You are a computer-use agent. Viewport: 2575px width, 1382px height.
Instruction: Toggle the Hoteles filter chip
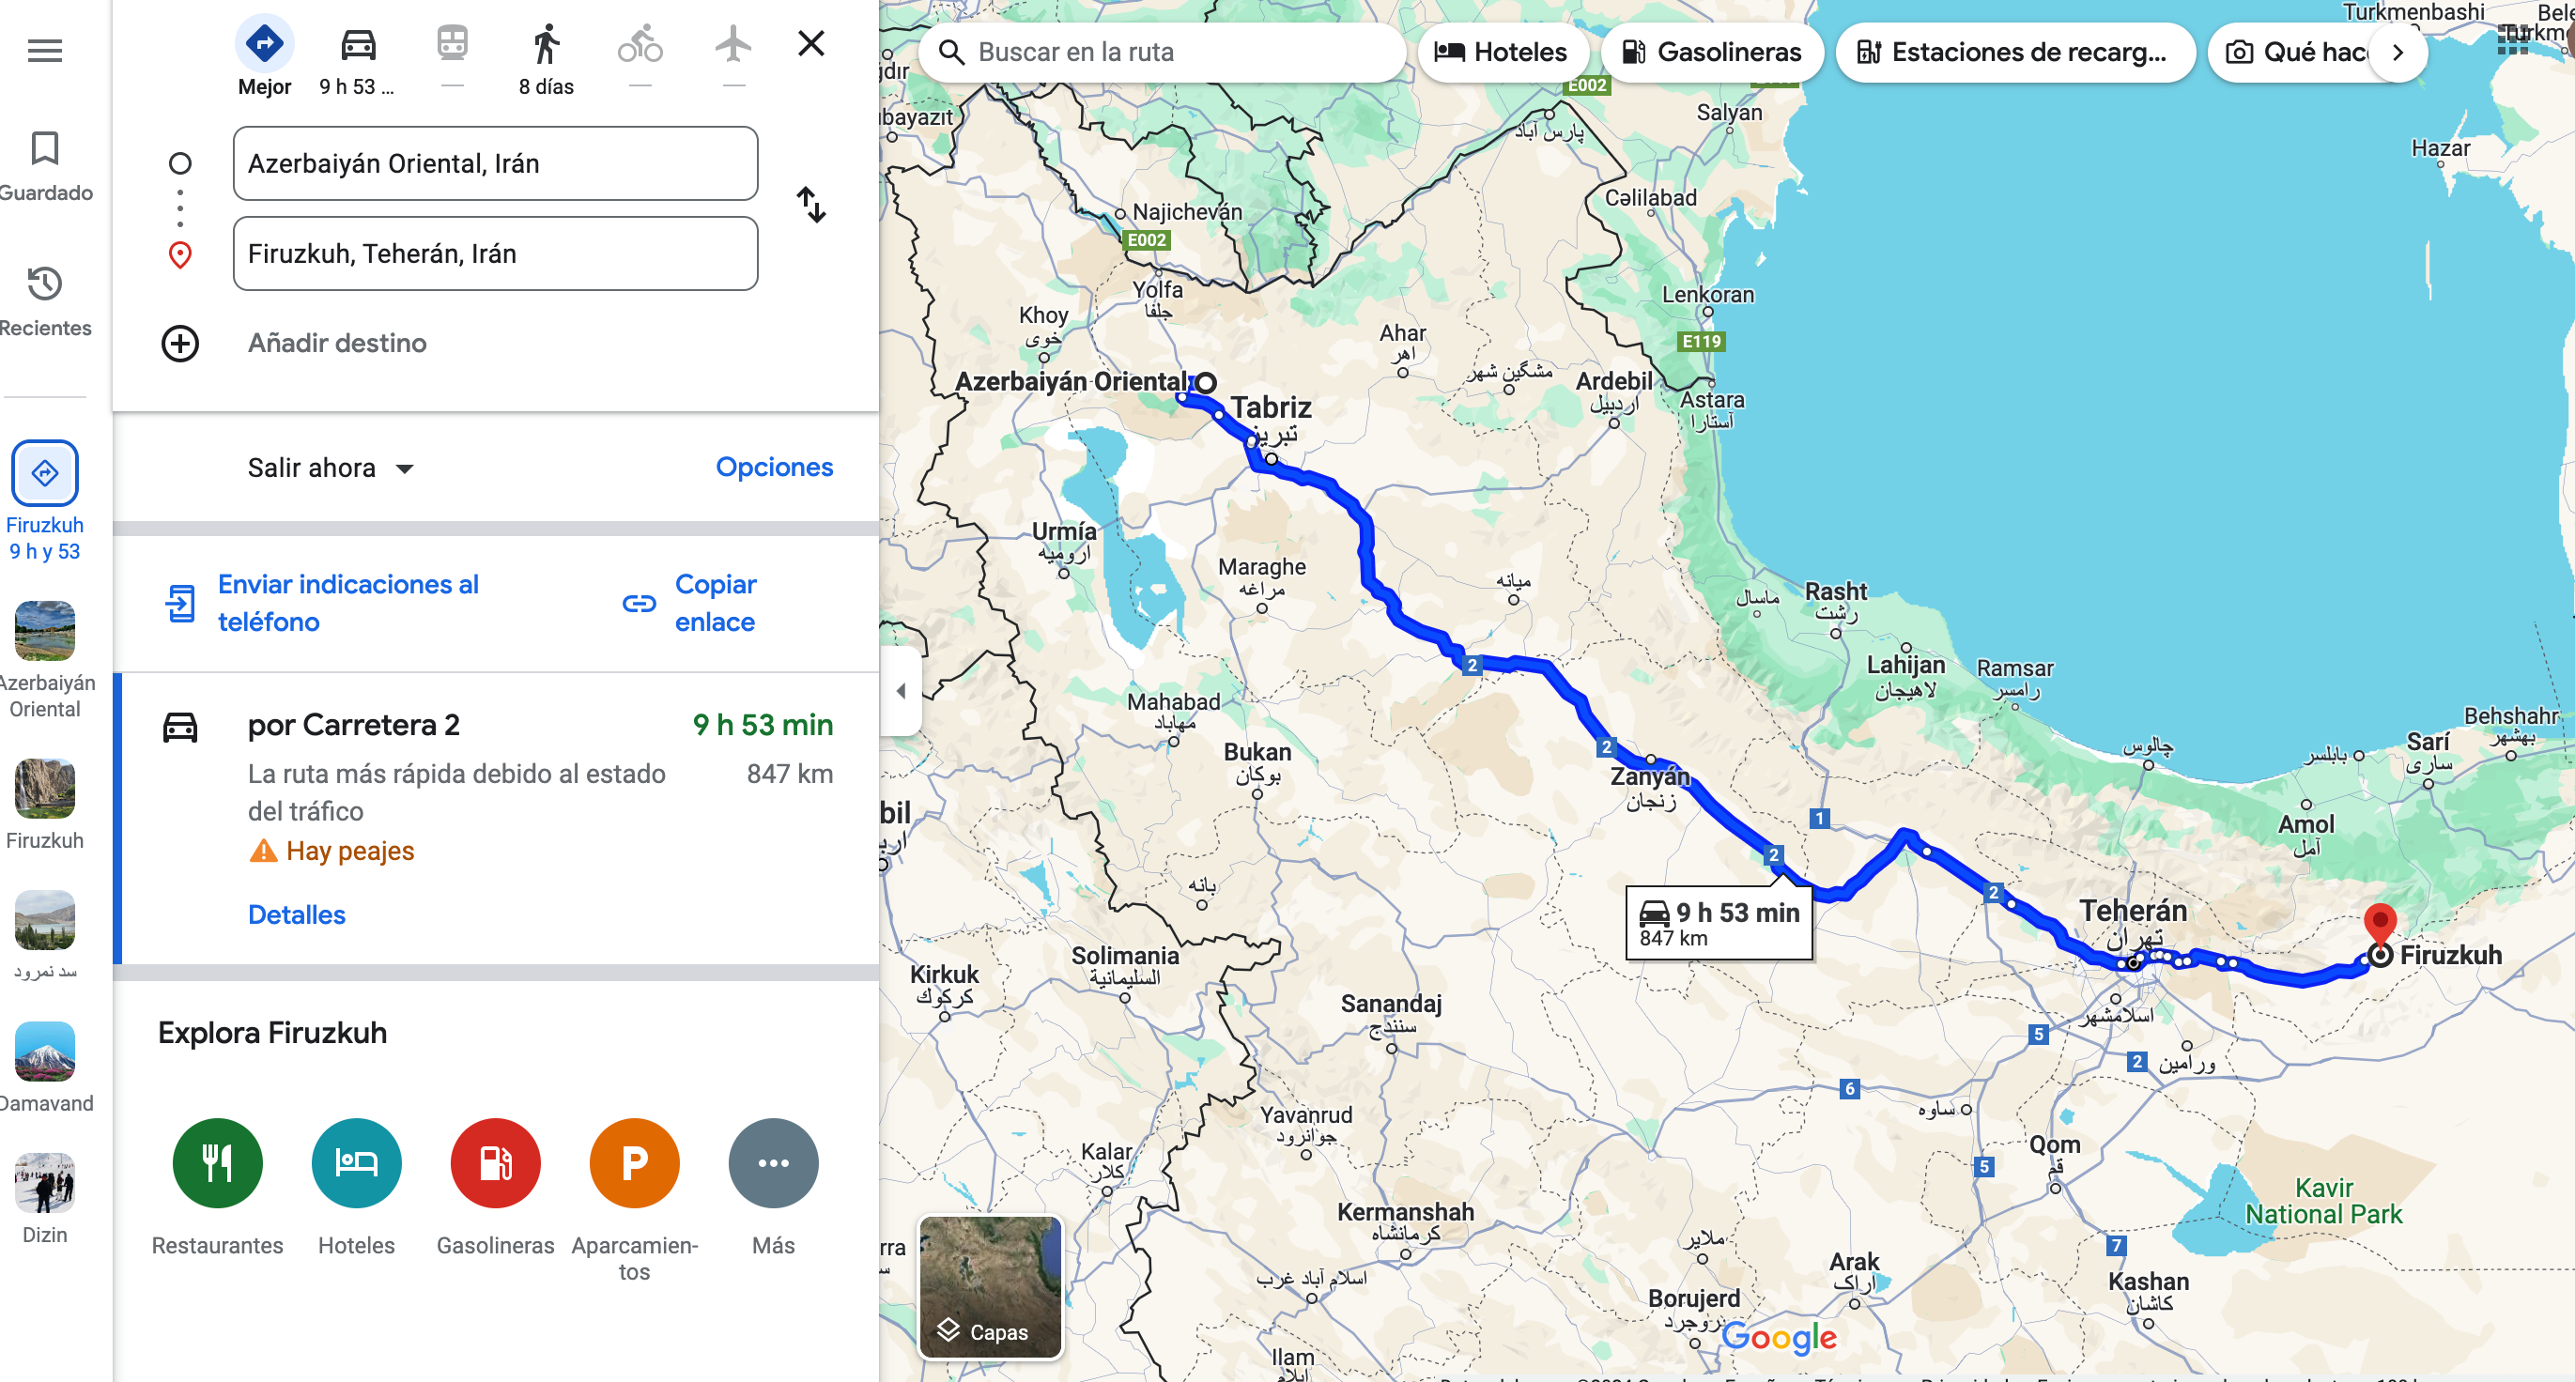(1502, 52)
